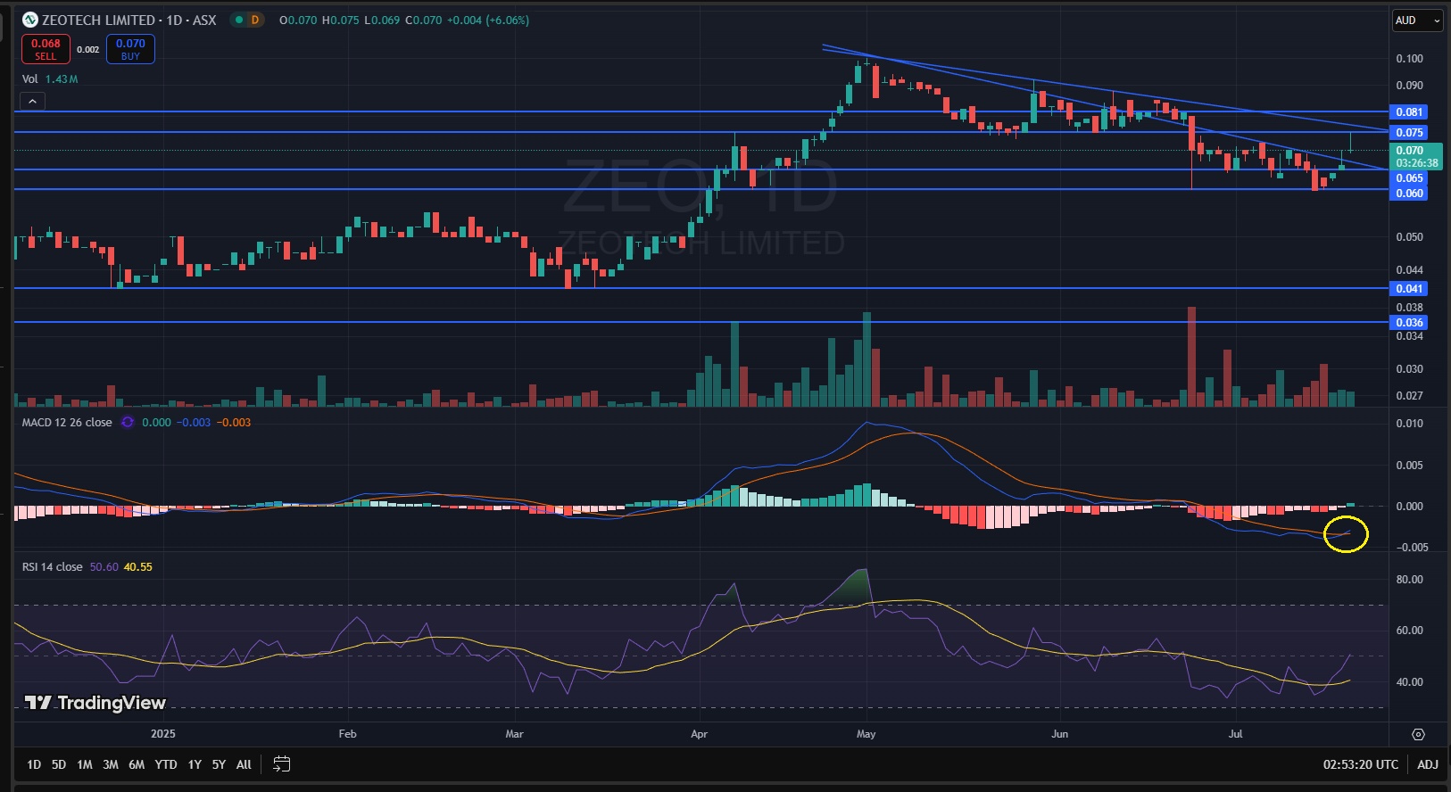Image resolution: width=1451 pixels, height=792 pixels.
Task: Select the 1D time range
Action: pyautogui.click(x=34, y=764)
